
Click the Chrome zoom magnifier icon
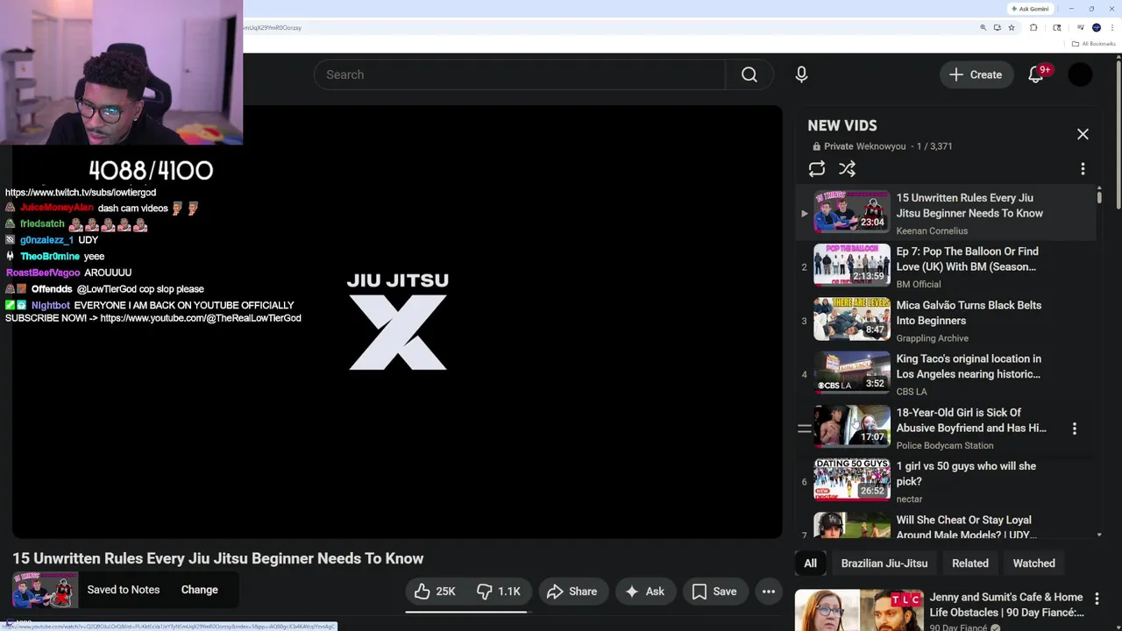[983, 27]
